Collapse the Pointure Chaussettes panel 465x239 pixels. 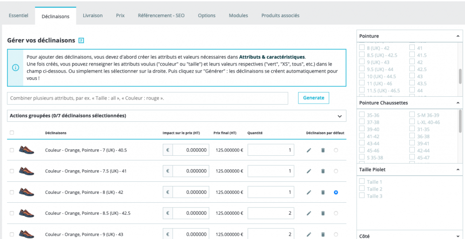click(458, 103)
